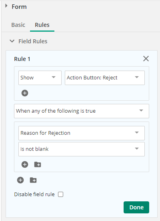The image size is (160, 221).
Task: Add a condition with the plus icon above Disable field rule
Action: coord(20,180)
